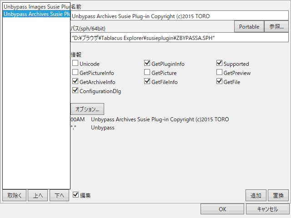
Task: Click into the 名前 name text field
Action: tap(180, 16)
